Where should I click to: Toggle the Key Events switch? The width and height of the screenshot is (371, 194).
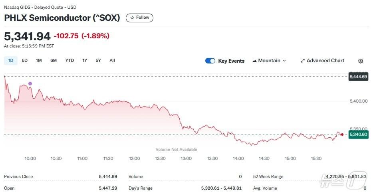[x=210, y=61]
